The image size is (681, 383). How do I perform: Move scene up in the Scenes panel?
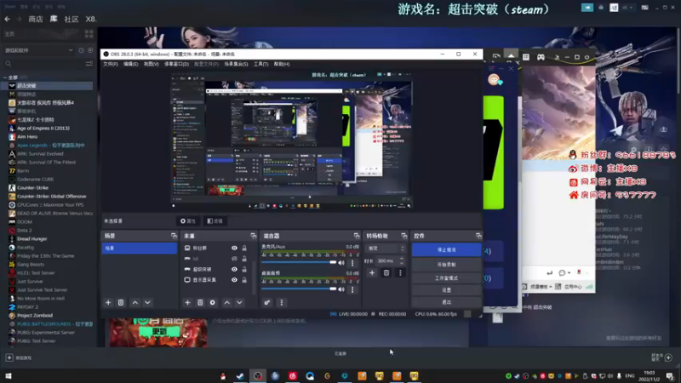point(135,302)
